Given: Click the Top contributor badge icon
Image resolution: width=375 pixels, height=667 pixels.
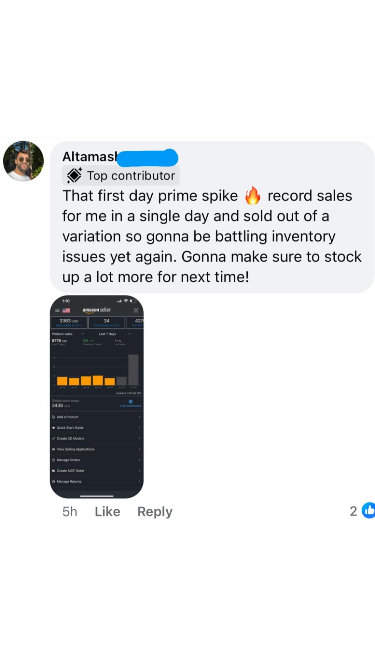Looking at the screenshot, I should pos(75,176).
